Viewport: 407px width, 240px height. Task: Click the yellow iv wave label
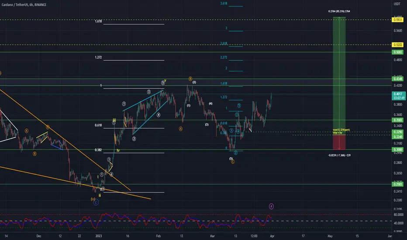(x=118, y=151)
